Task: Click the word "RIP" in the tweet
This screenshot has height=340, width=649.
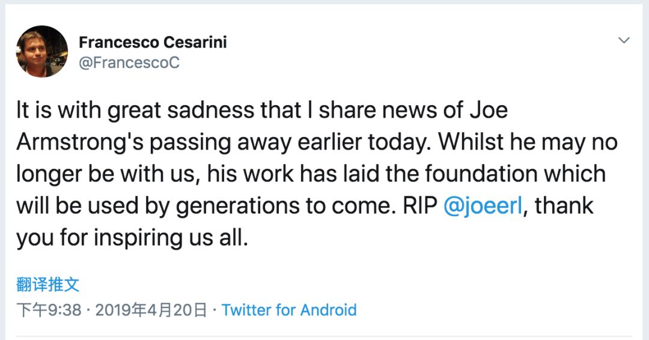Action: coord(416,205)
